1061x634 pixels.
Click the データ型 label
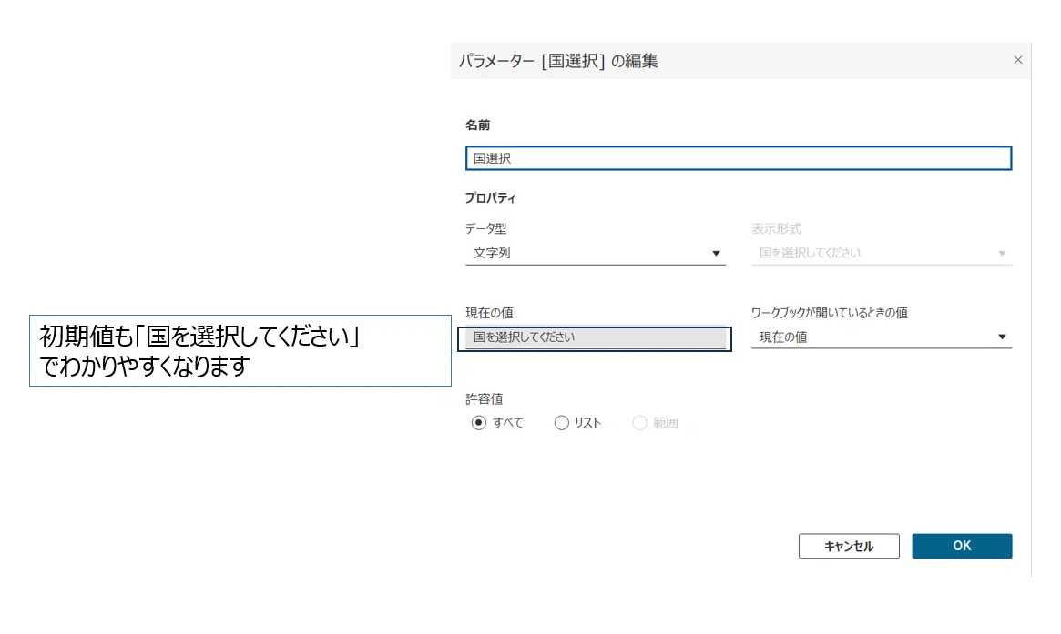click(x=485, y=228)
